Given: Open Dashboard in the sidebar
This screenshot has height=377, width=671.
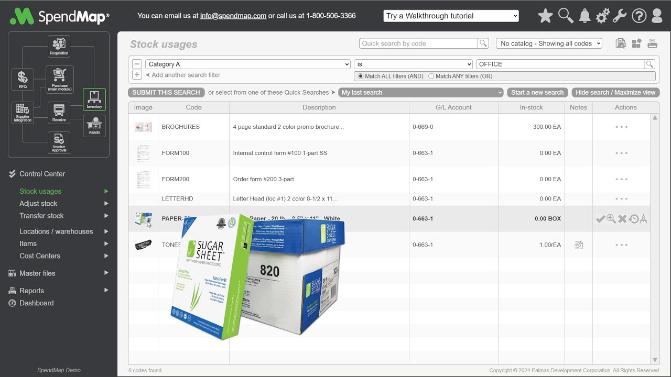Looking at the screenshot, I should point(36,303).
